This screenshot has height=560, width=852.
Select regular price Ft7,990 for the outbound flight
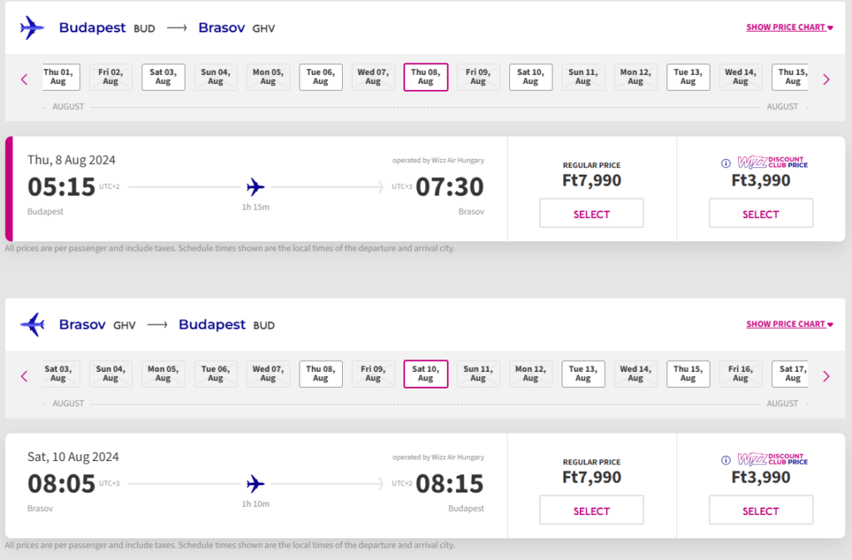pos(591,214)
